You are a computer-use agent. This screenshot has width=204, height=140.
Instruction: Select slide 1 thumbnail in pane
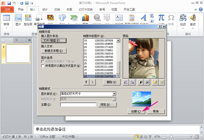(x=18, y=54)
